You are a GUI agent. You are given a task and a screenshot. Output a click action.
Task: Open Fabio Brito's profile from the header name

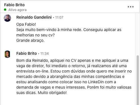(14, 5)
